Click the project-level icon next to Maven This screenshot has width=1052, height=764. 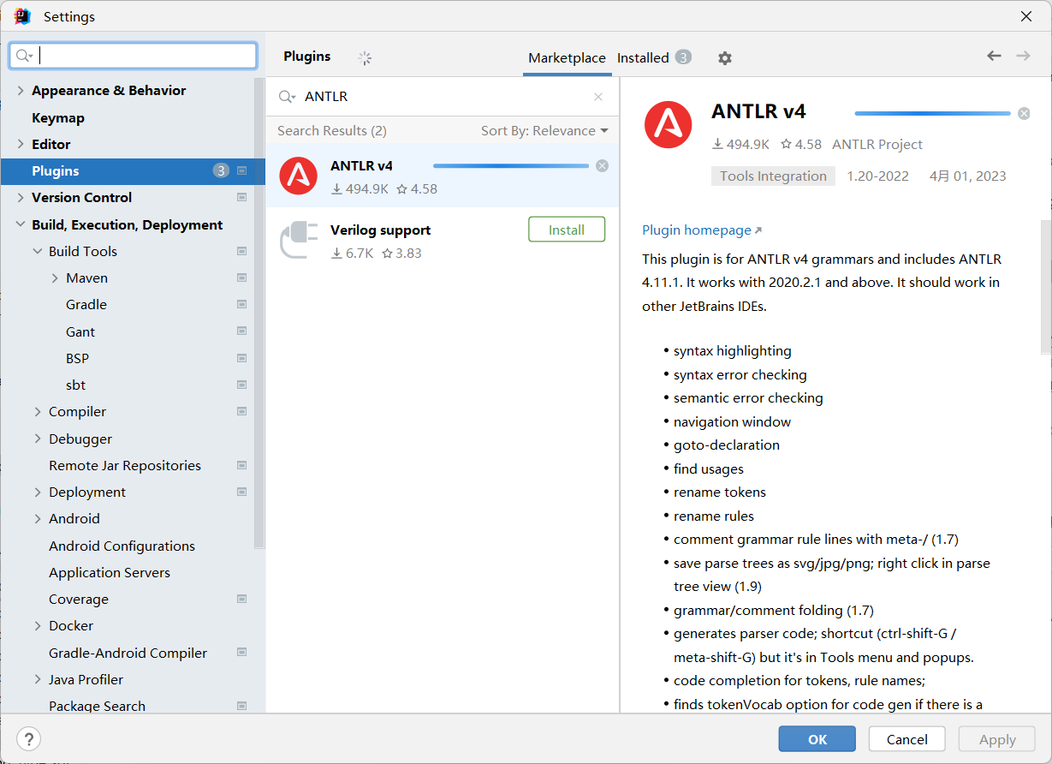242,278
